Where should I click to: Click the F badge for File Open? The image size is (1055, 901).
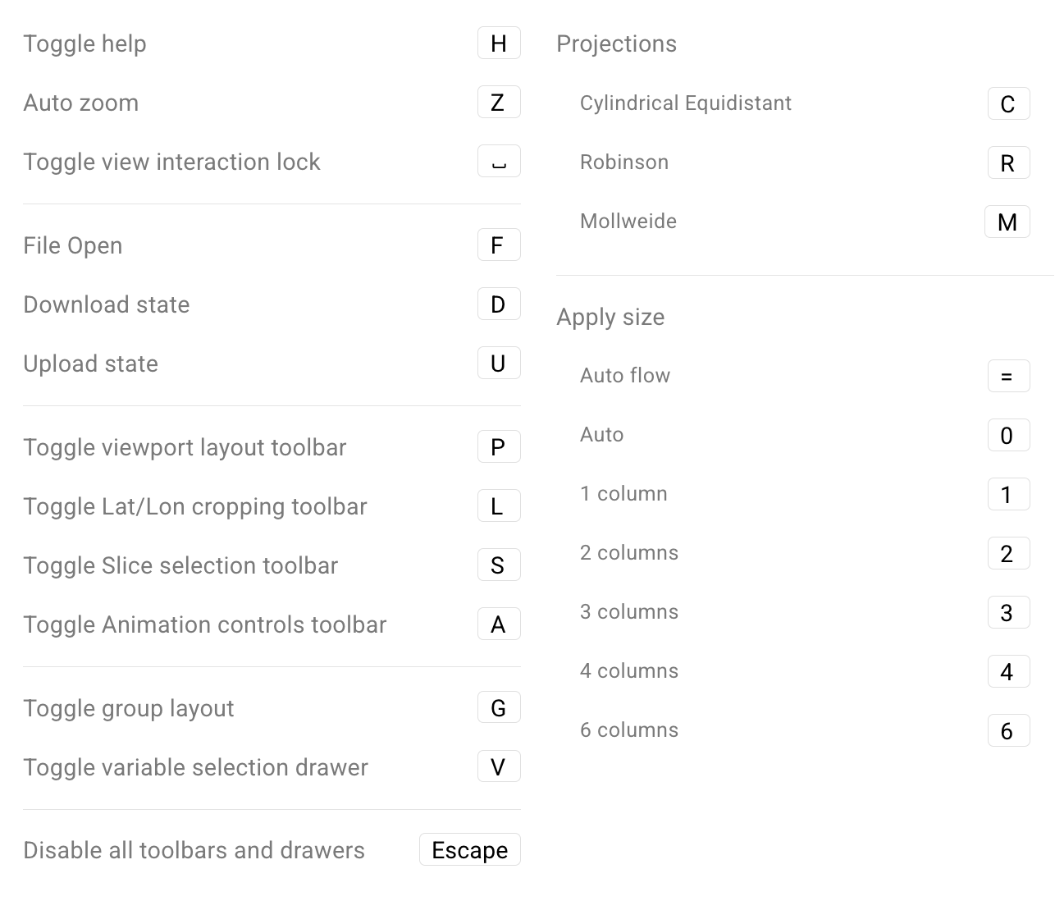(499, 245)
